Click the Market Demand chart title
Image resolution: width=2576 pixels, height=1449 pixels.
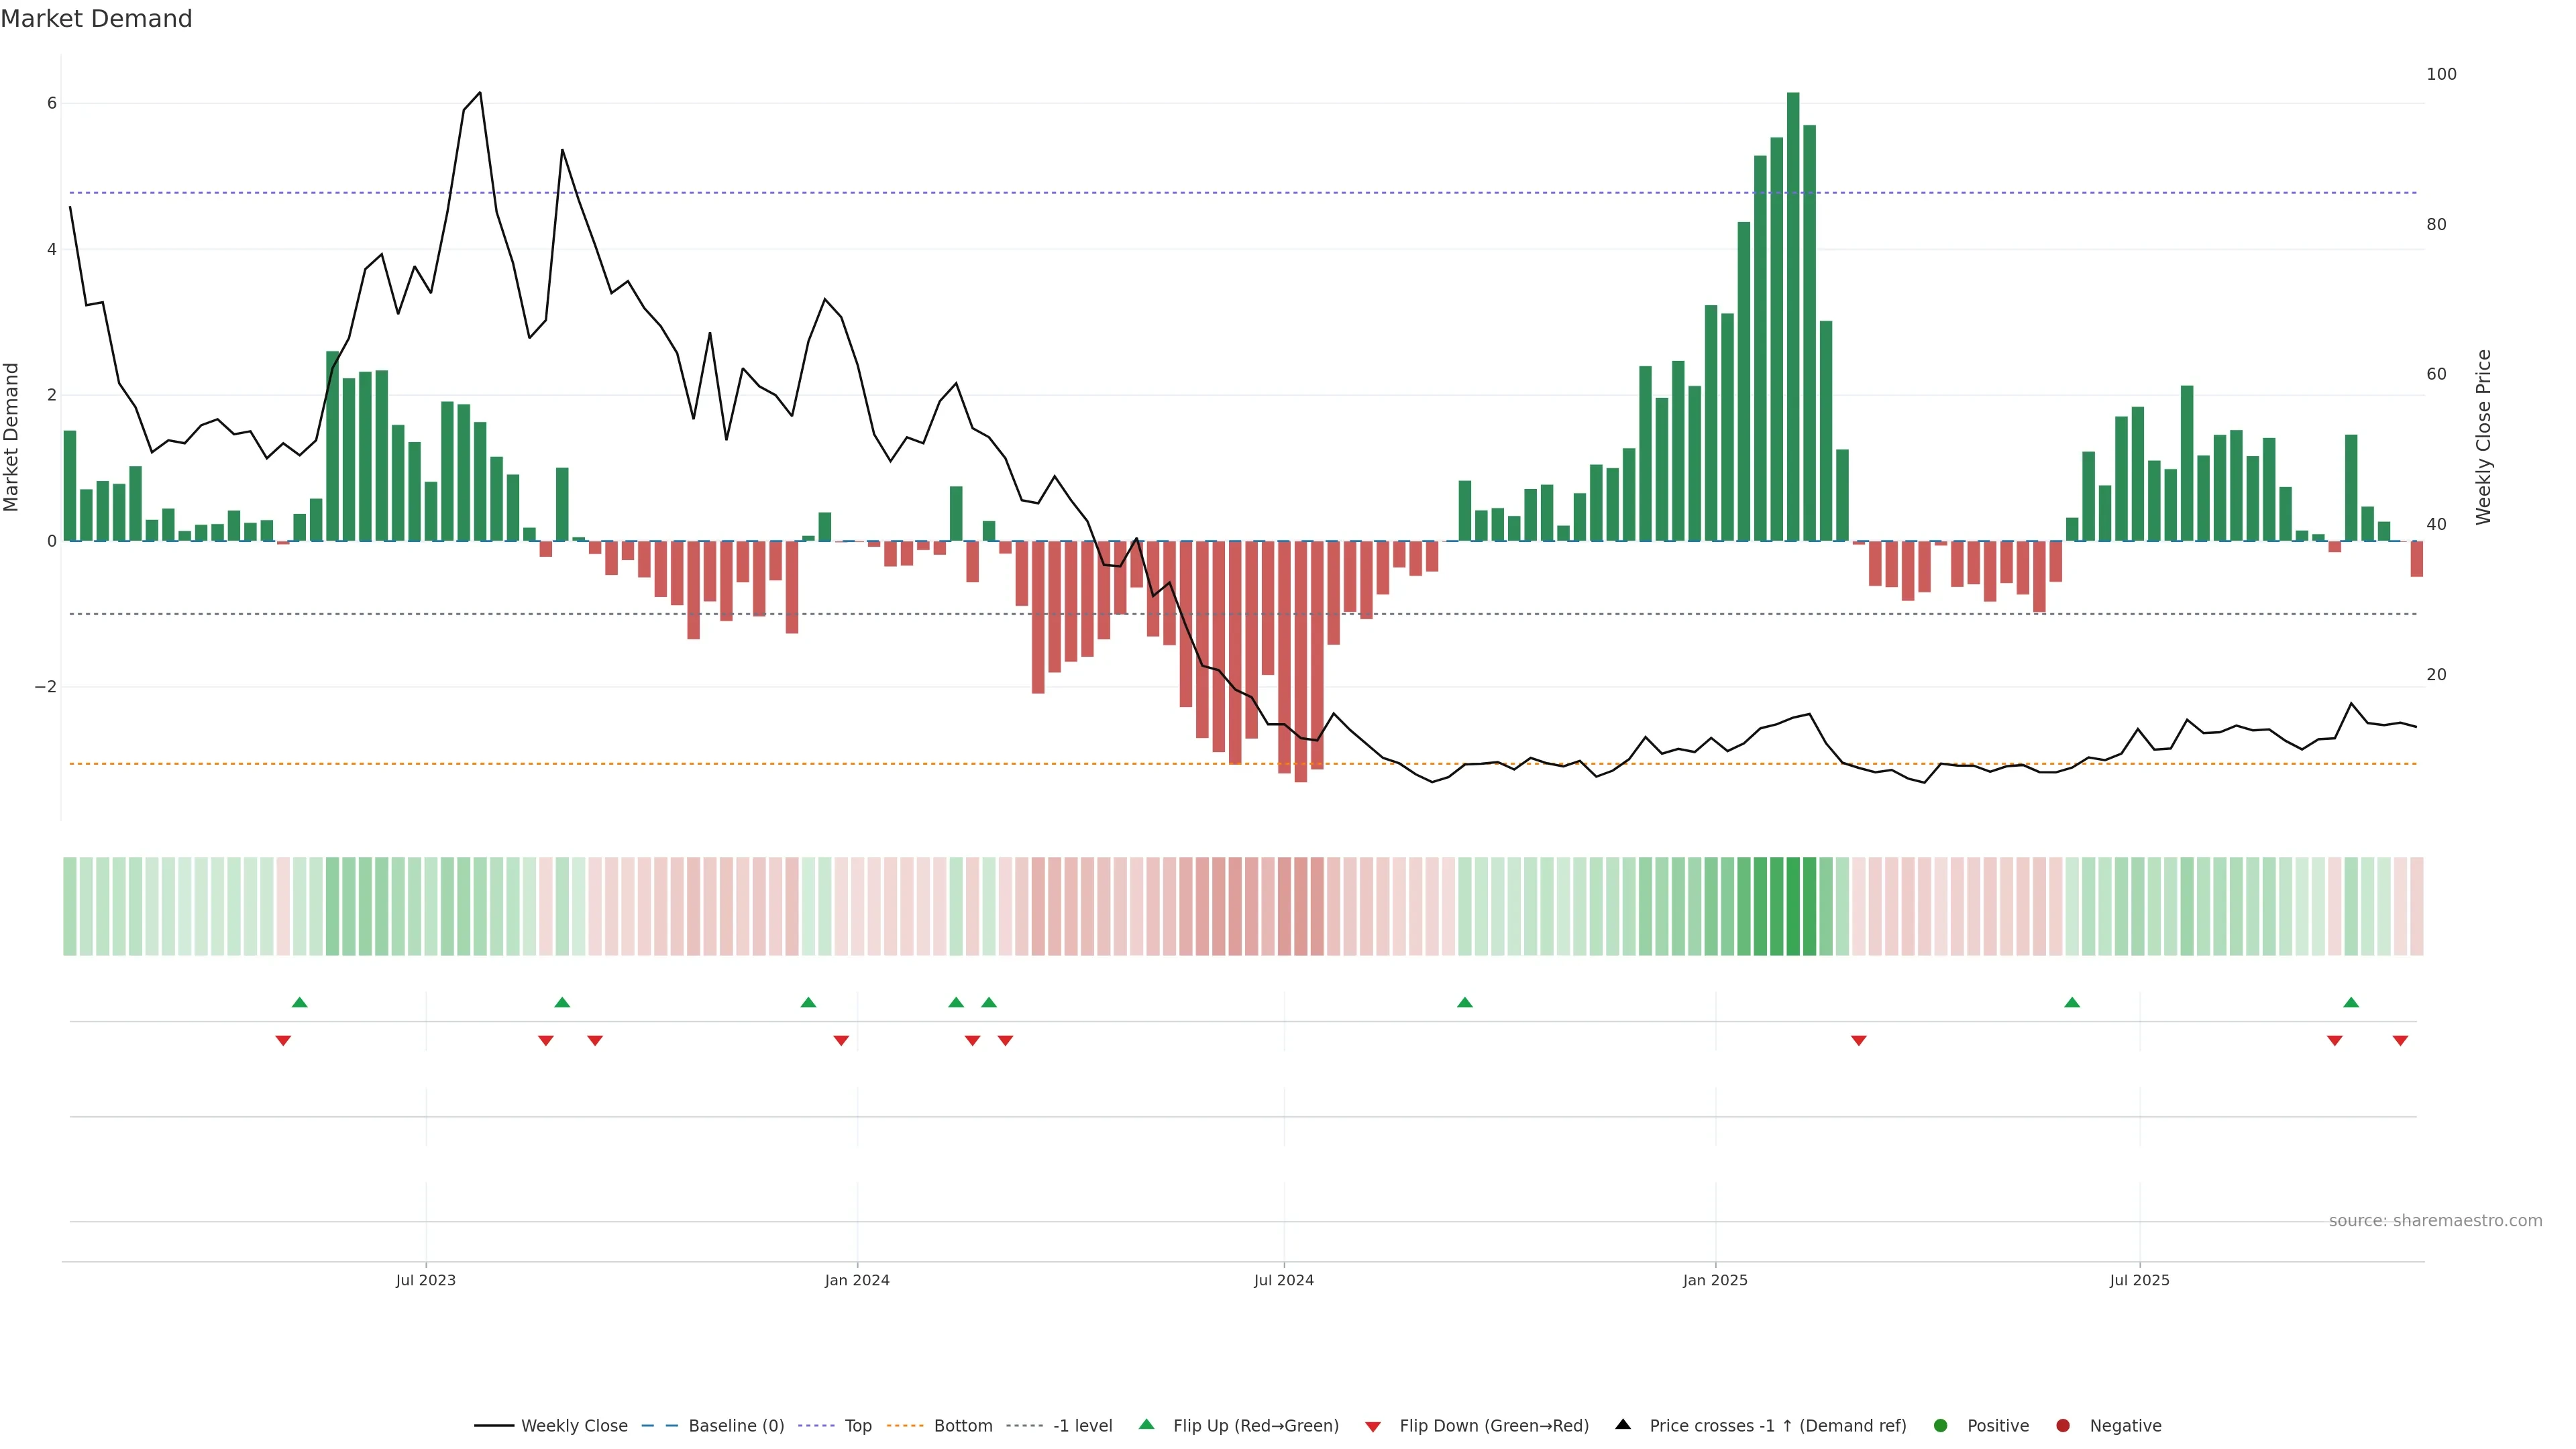96,19
